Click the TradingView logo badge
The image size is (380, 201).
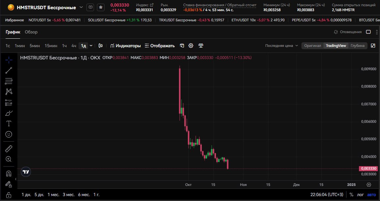tap(26, 172)
